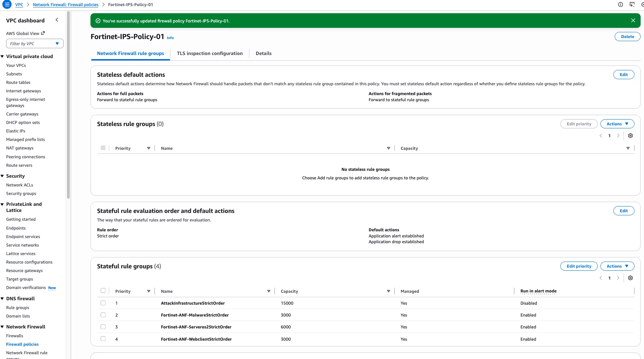Click the VPC breadcrumb link
The width and height of the screenshot is (644, 359).
pos(19,5)
